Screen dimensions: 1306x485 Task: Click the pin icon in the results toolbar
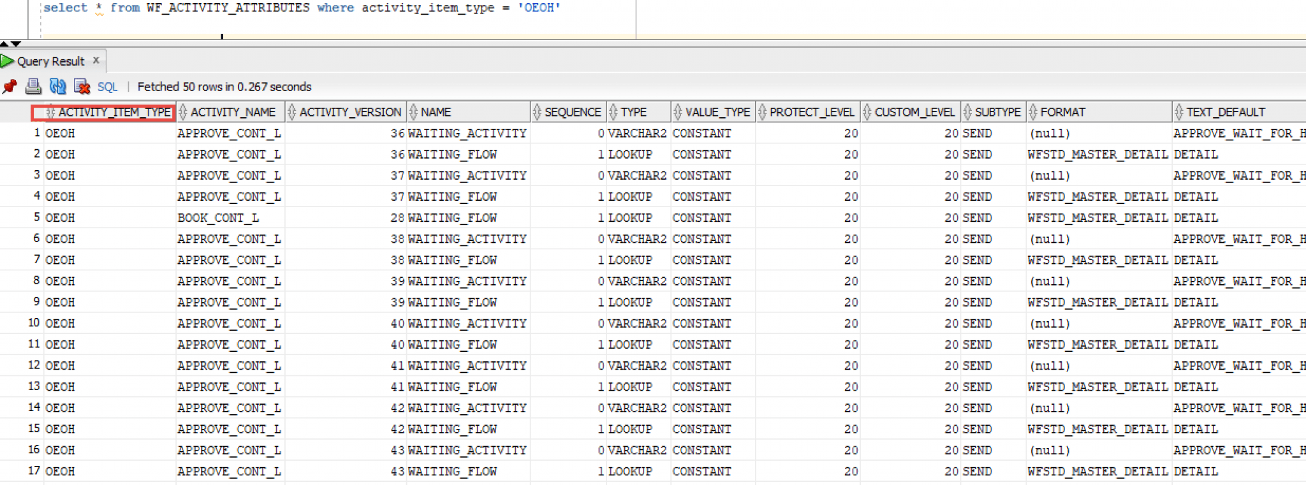(10, 87)
